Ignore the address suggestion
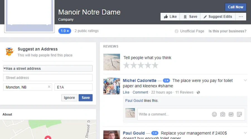The image size is (251, 139). coord(69,98)
